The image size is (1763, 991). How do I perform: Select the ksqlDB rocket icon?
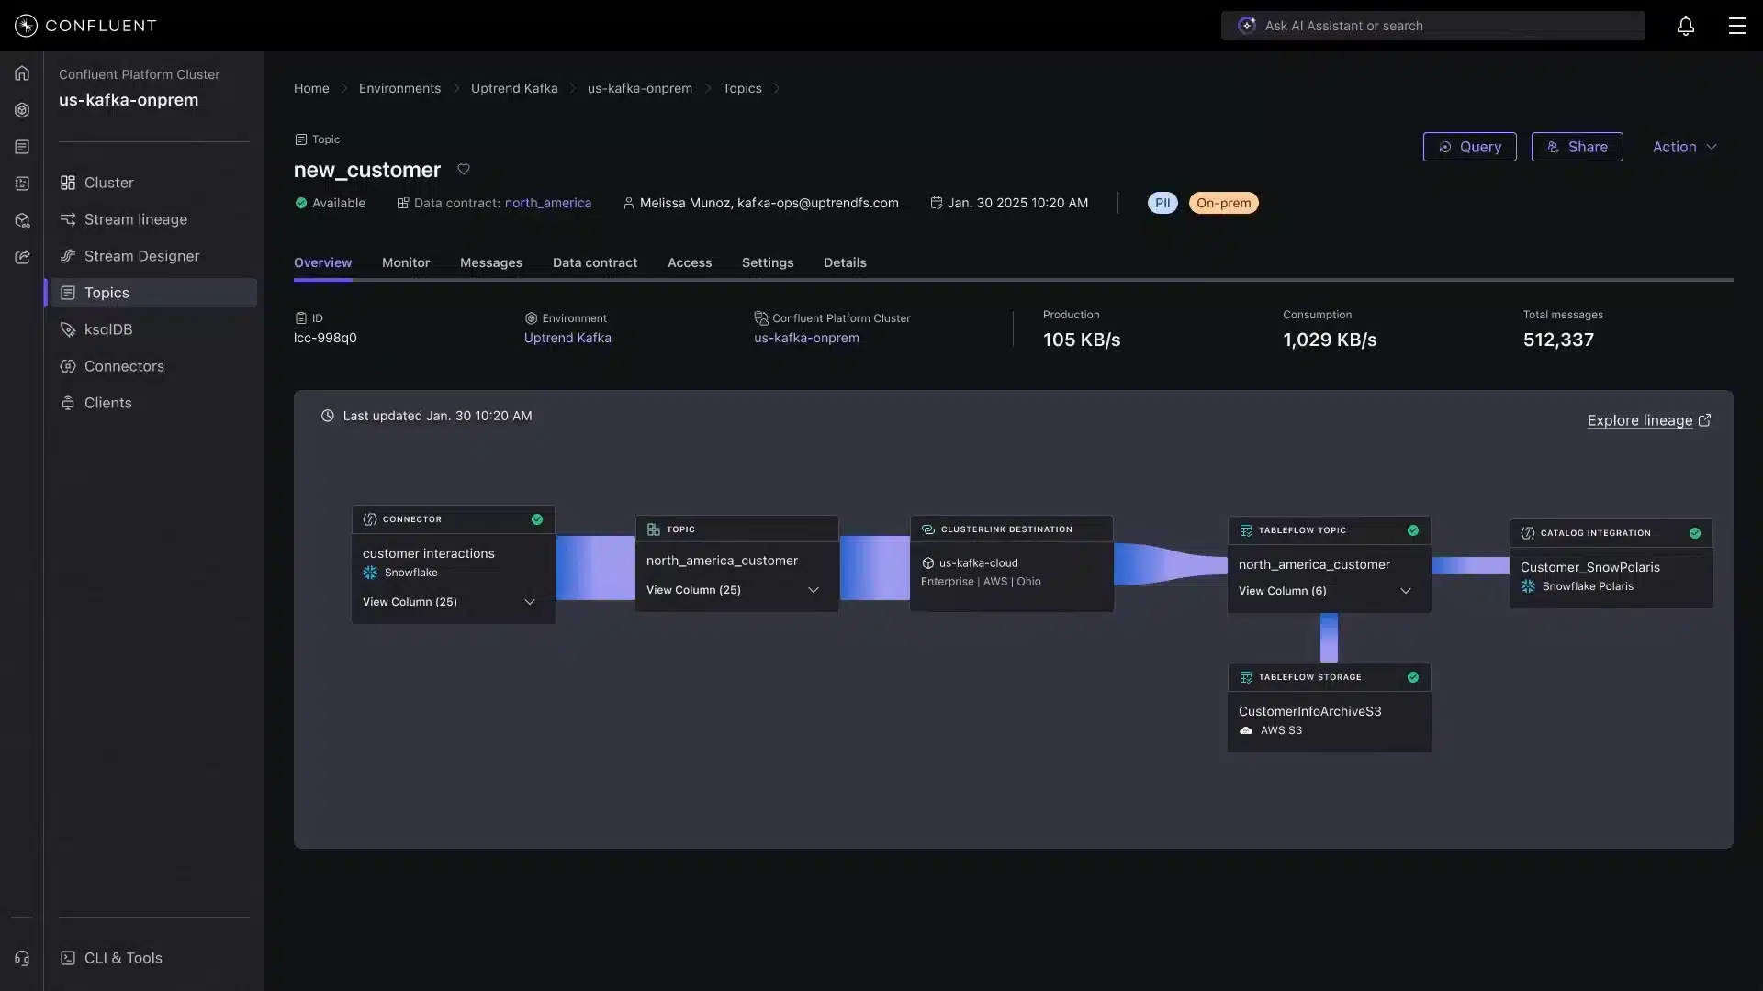(x=69, y=329)
